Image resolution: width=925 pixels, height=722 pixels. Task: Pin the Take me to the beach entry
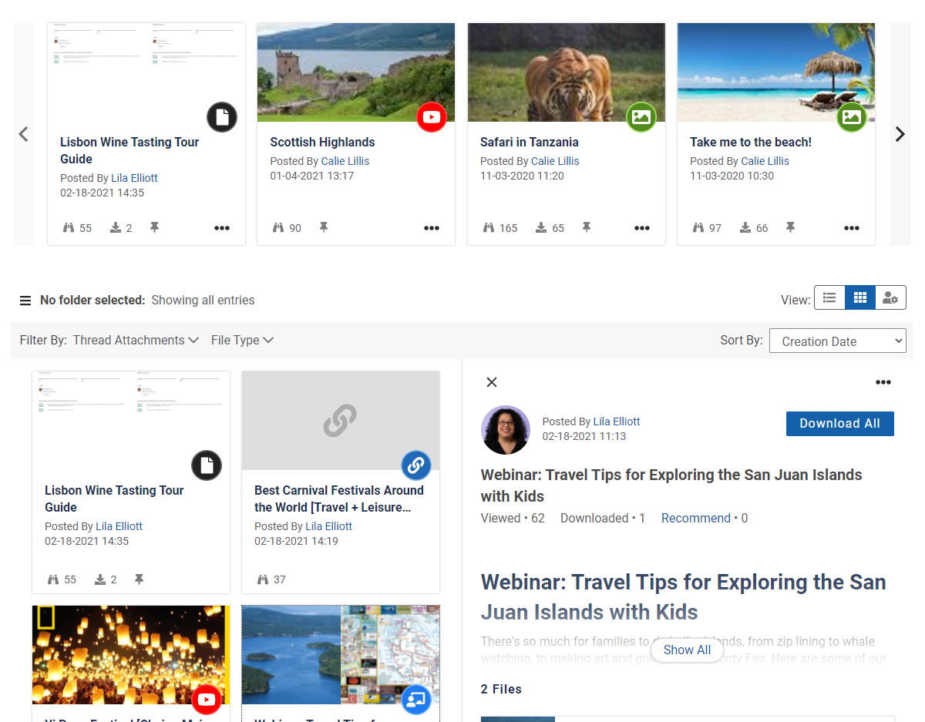790,227
